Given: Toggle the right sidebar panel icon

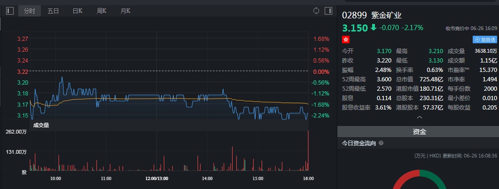Looking at the screenshot, I should [x=327, y=10].
